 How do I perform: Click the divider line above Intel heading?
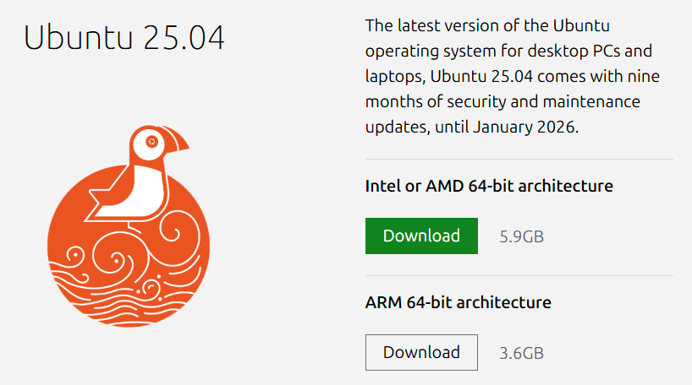coord(519,159)
